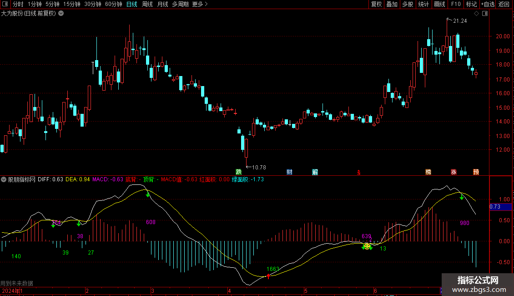Open the F10 company info page
Screen dimensions: 514x296
456,4
